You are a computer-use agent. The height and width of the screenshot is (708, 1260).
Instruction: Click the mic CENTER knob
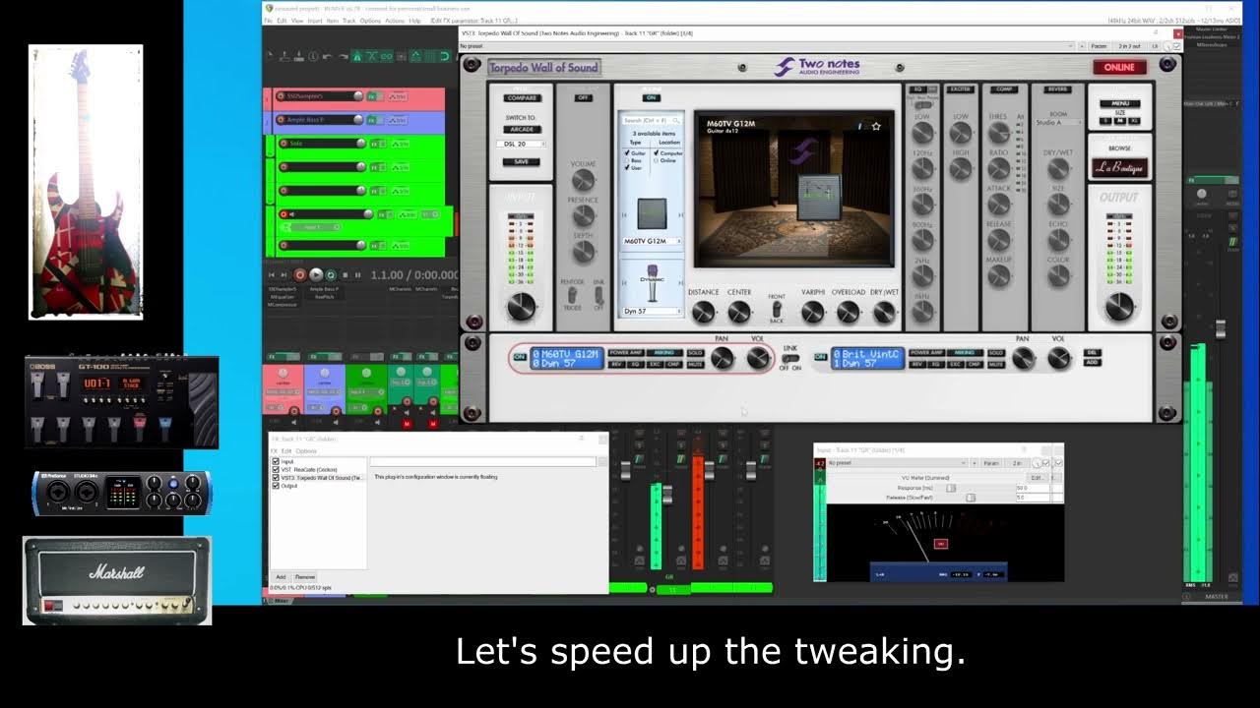pos(738,313)
